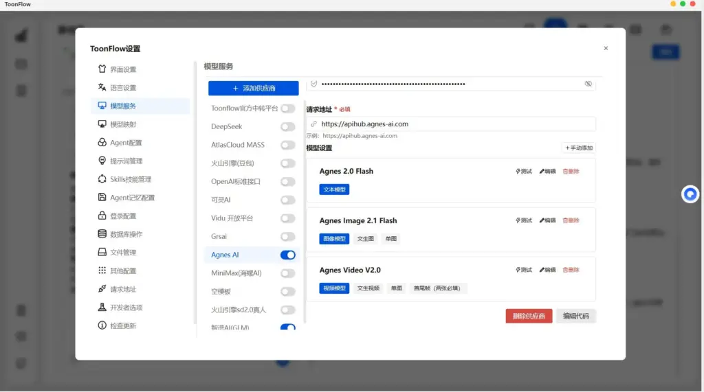704x392 pixels.
Task: Click the 手动添加 model button
Action: click(x=579, y=148)
